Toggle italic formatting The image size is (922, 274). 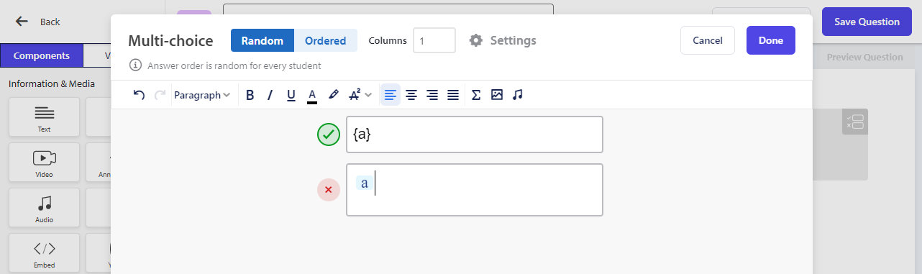[x=270, y=95]
